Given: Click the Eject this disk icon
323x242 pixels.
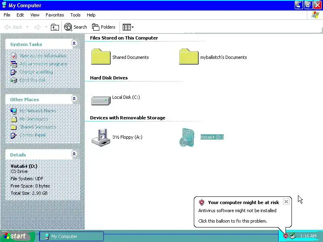Looking at the screenshot, I should coord(14,80).
